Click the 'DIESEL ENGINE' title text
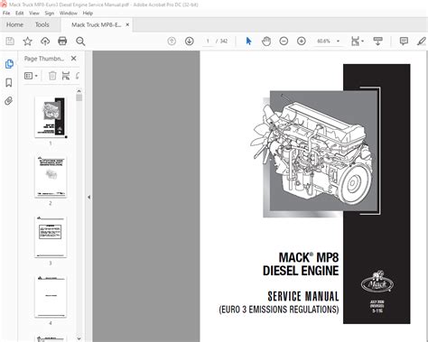Screen dimensions: 428x342 [301, 271]
